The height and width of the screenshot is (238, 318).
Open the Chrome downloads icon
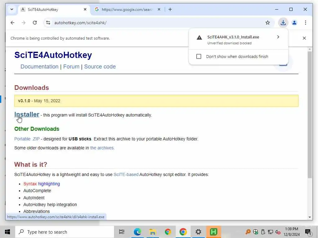click(283, 23)
